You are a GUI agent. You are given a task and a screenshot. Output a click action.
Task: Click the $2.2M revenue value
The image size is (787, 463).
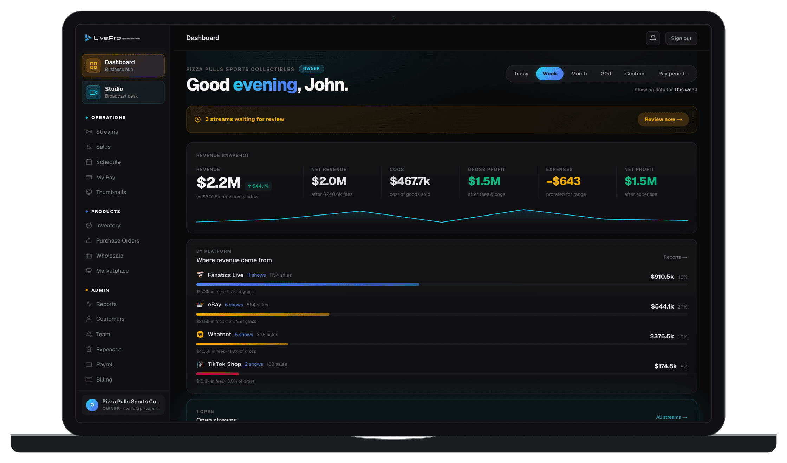click(x=218, y=183)
